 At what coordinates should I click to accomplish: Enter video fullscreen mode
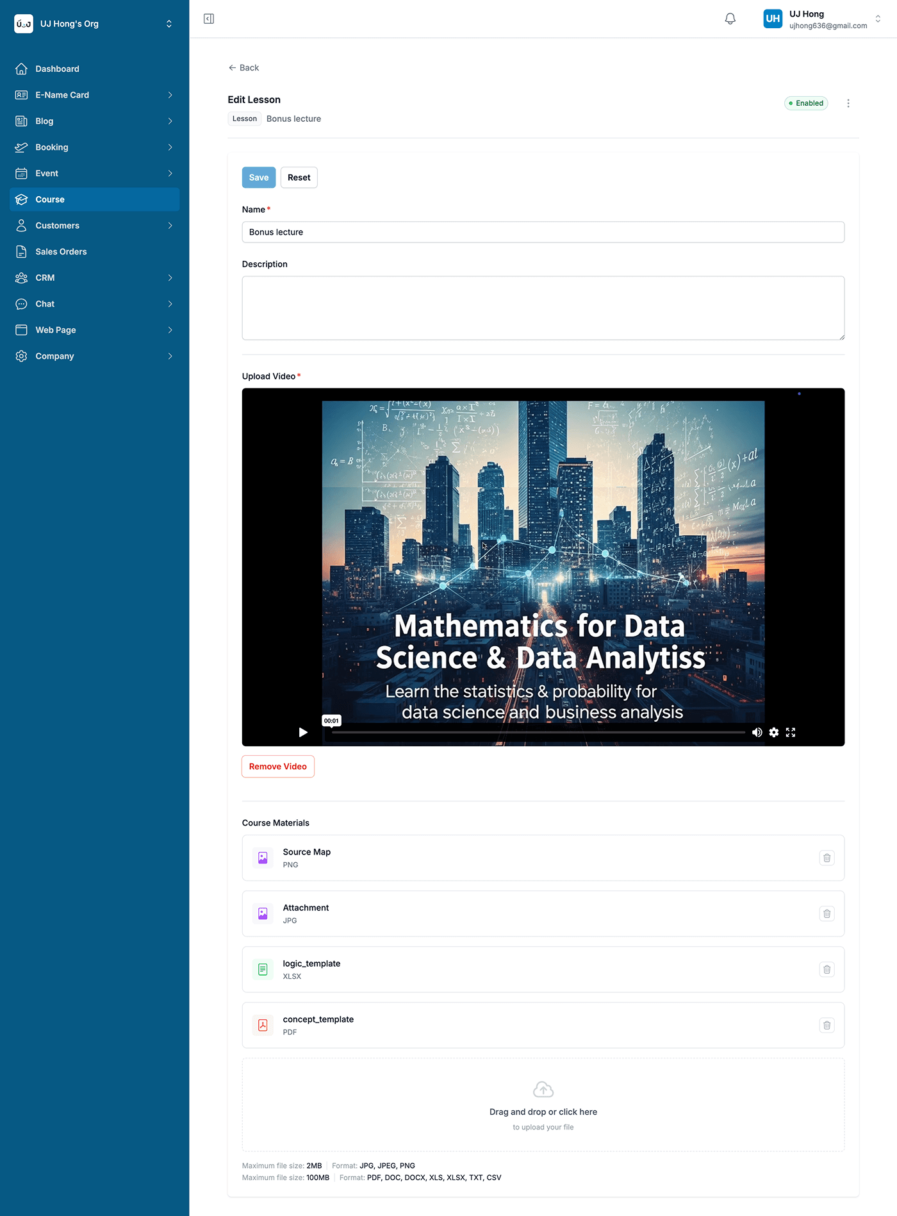pyautogui.click(x=791, y=732)
